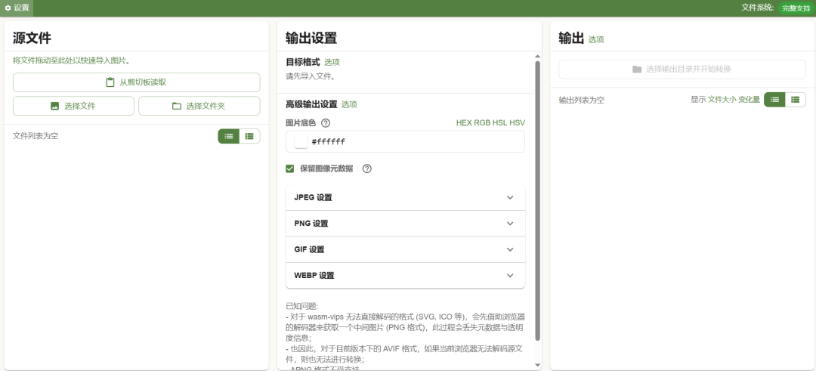Click the 选择文件夹 button
Viewport: 816px width, 371px height.
(x=199, y=106)
